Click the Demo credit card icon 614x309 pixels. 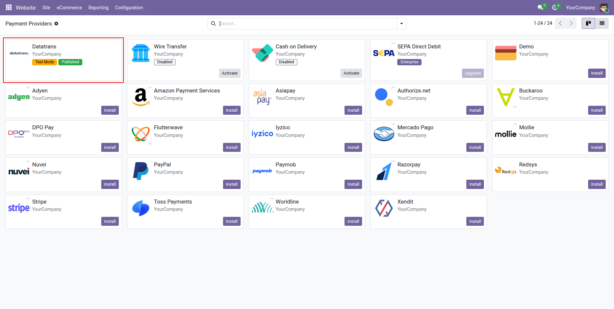[x=505, y=53]
